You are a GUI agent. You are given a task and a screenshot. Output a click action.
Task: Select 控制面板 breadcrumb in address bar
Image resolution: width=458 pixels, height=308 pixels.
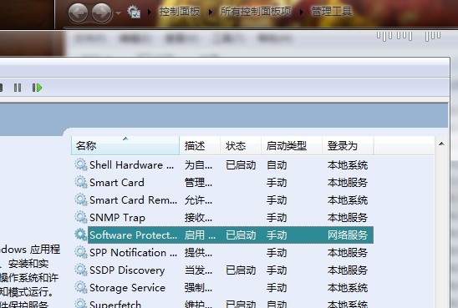click(x=180, y=12)
